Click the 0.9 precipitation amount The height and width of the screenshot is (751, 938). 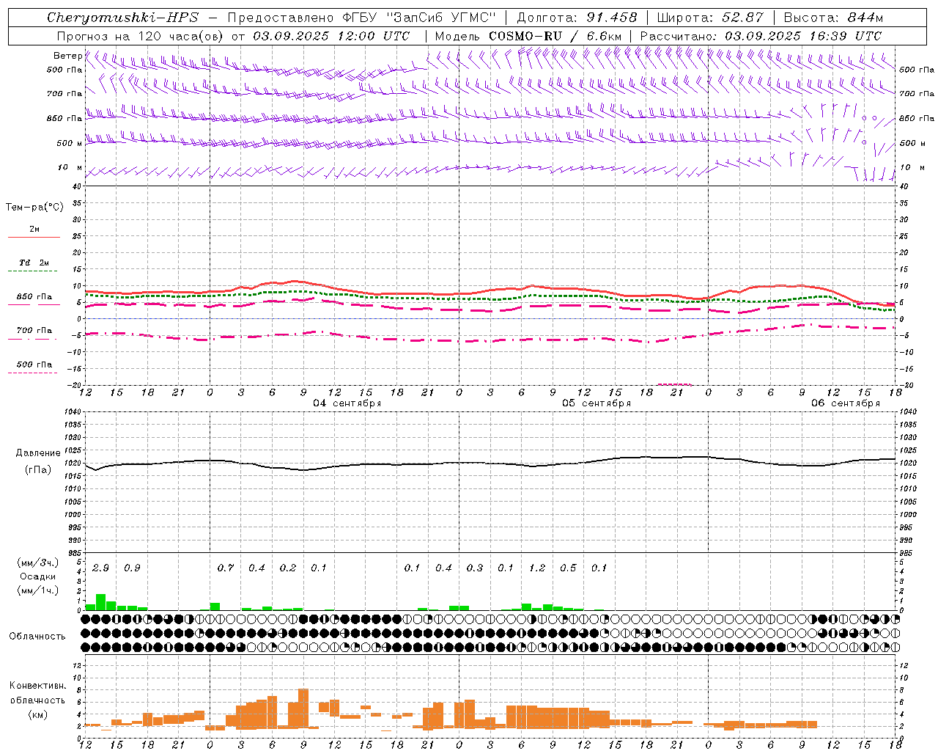click(132, 568)
